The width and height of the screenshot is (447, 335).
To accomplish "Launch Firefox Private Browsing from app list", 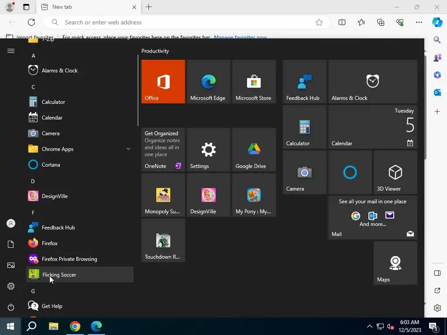I will tap(80, 259).
